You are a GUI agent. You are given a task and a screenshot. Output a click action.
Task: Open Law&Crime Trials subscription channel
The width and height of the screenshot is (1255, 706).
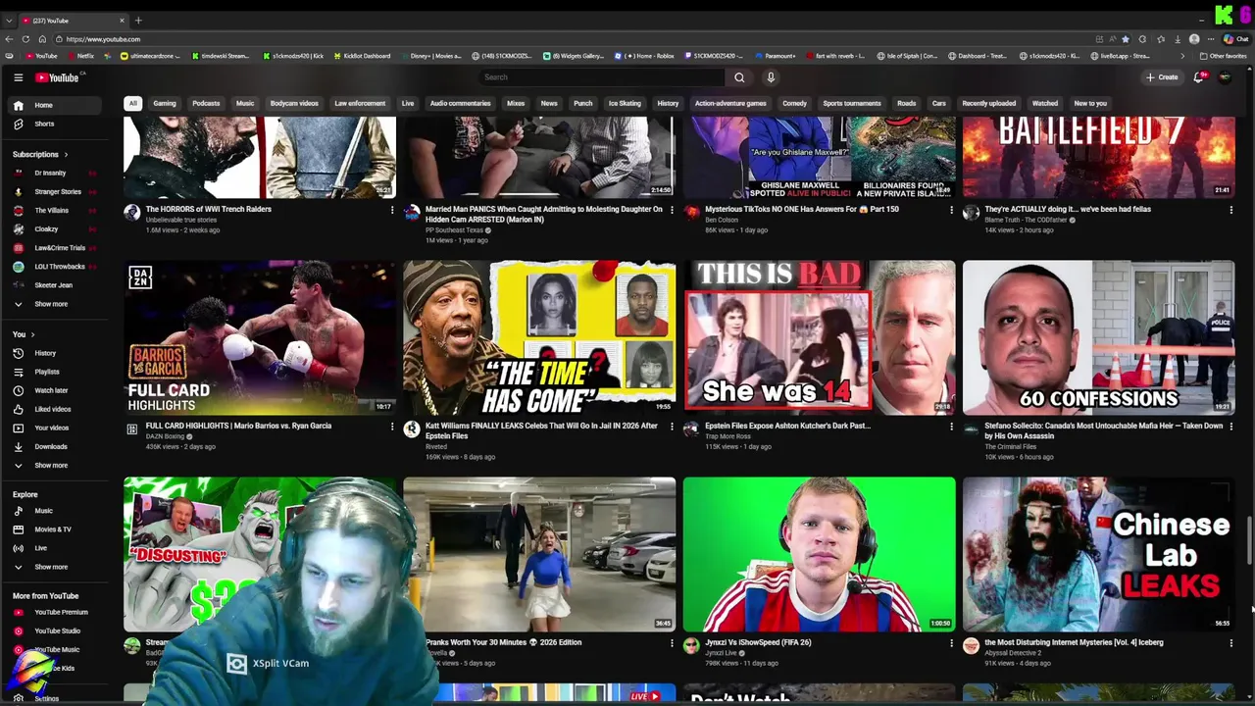(53, 248)
